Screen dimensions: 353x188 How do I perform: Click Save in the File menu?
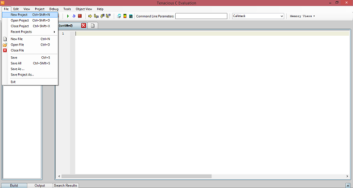30,57
